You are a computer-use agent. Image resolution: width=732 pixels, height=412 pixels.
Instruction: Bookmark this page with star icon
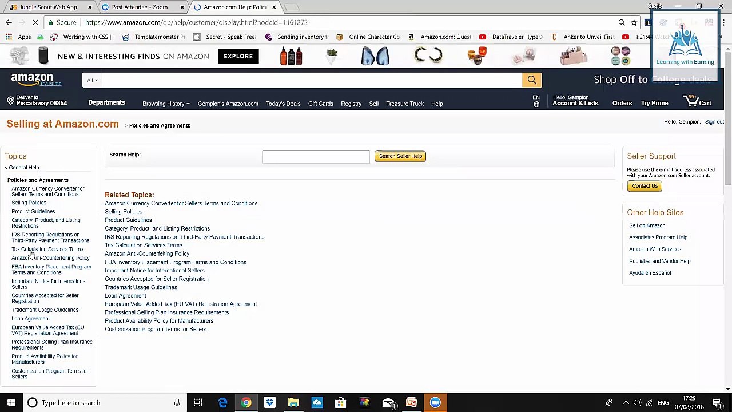(x=634, y=22)
